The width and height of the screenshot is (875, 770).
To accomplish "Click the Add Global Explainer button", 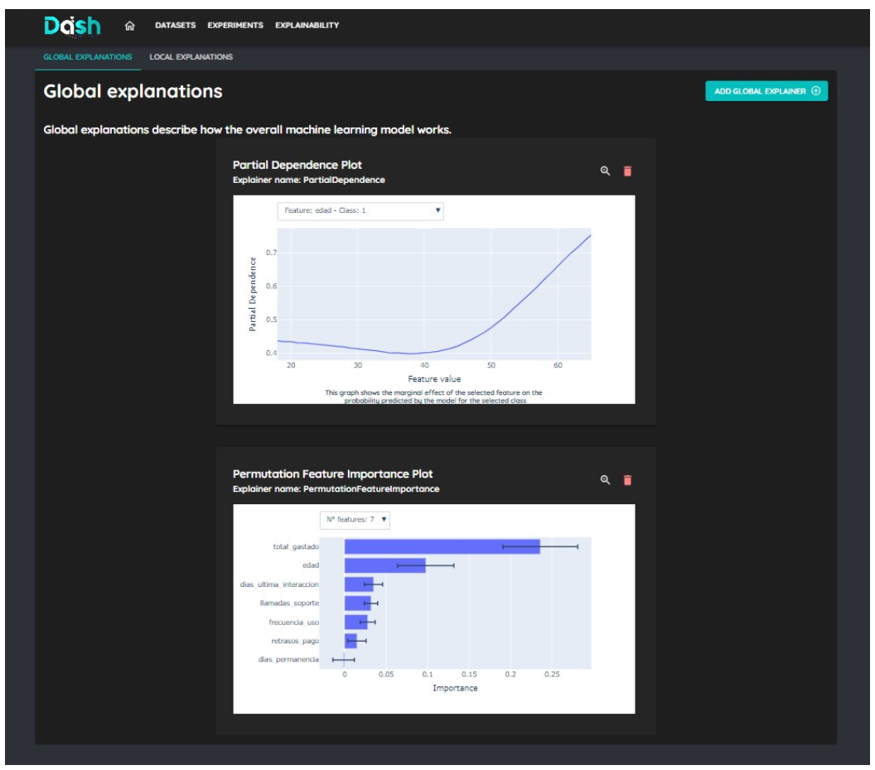I will tap(765, 91).
